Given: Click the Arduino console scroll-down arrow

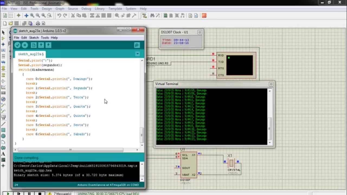Looking at the screenshot, I should point(142,179).
